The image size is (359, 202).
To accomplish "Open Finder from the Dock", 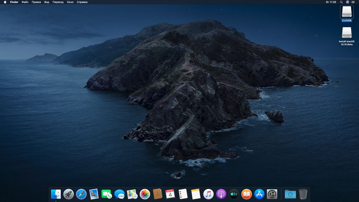I will [x=56, y=194].
